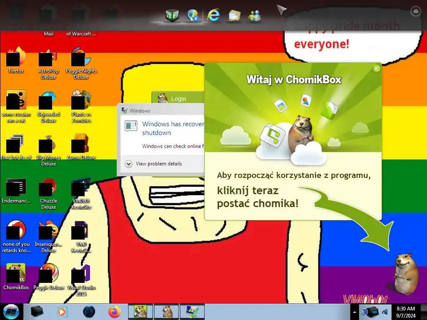Viewport: 427px width, 320px height.
Task: Close the Witaj w ChomikBox welcome popup
Action: [x=376, y=69]
